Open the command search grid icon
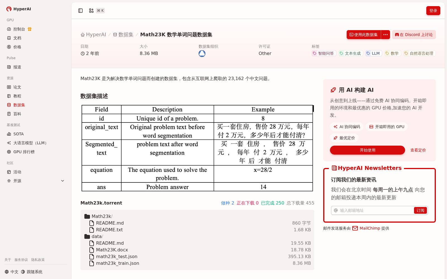The image size is (447, 279). point(91,11)
